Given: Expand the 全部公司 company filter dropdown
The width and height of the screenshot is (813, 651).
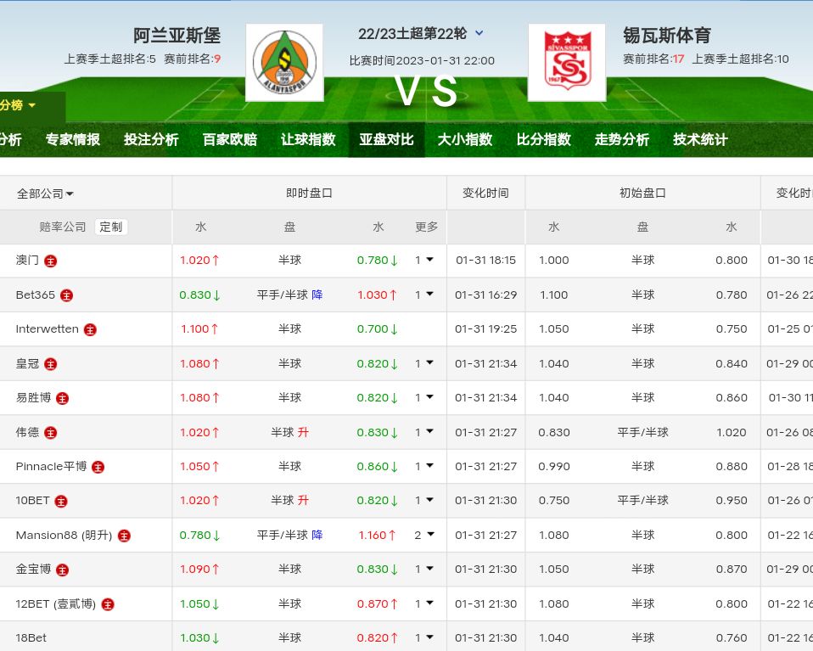Looking at the screenshot, I should [45, 194].
